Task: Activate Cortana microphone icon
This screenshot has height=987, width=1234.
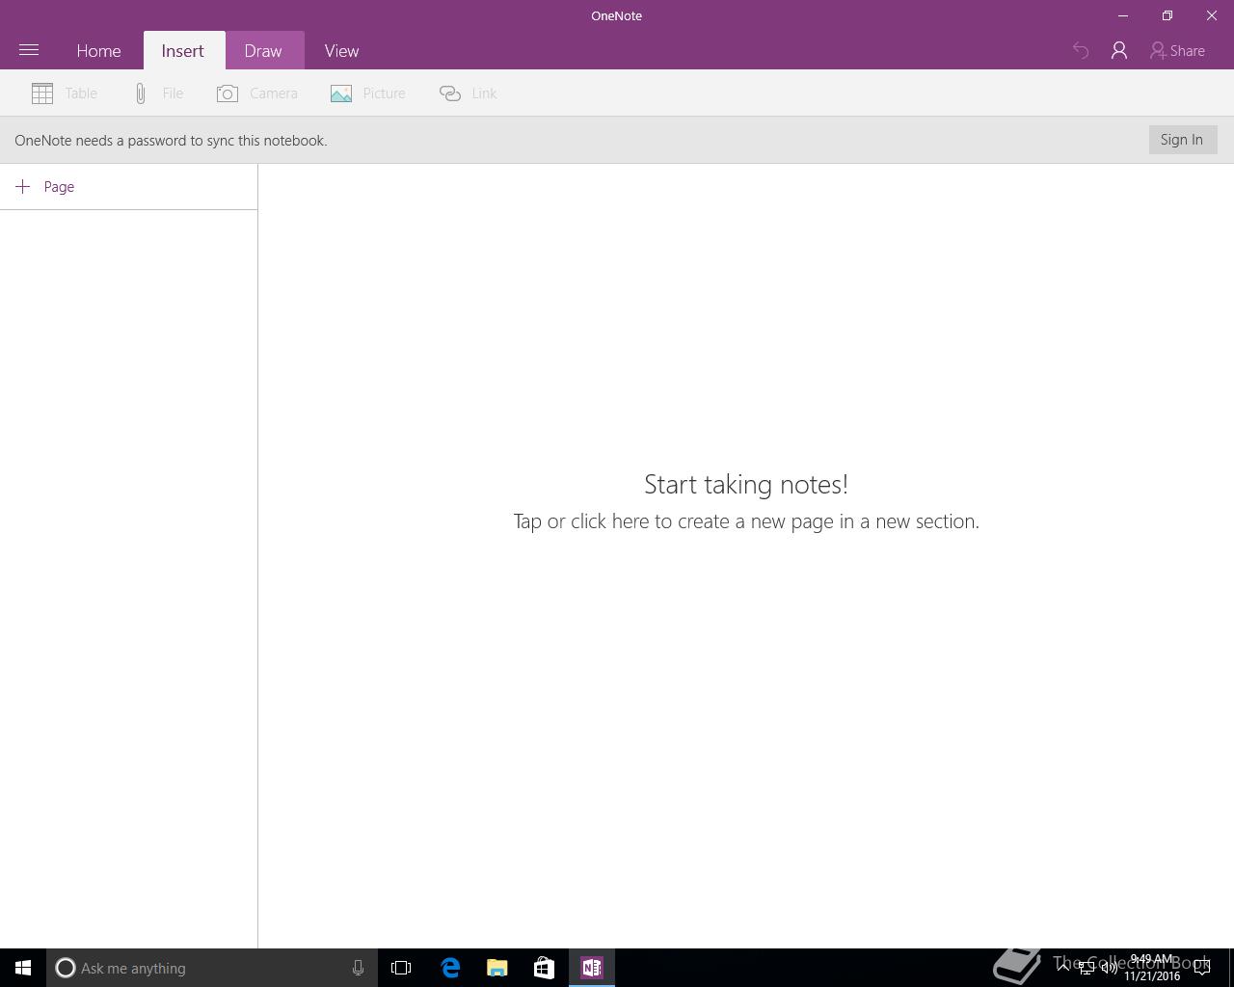Action: (x=358, y=968)
